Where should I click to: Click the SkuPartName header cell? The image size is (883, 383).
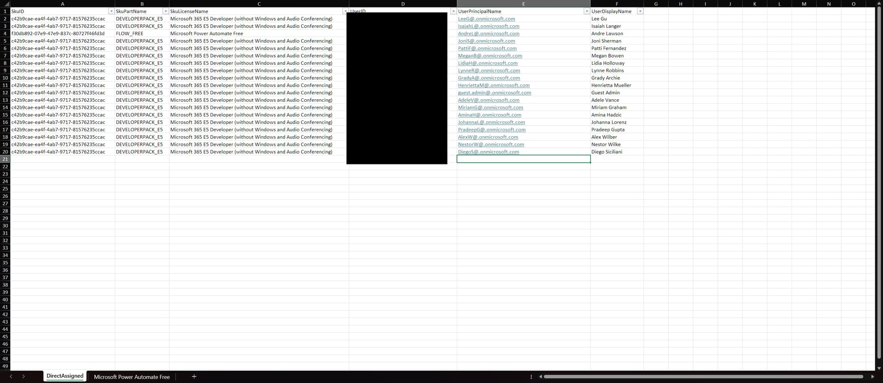[142, 11]
